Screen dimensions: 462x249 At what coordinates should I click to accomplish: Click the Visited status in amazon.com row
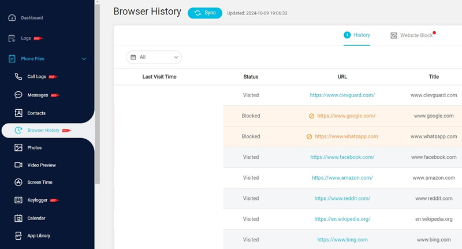tap(251, 178)
